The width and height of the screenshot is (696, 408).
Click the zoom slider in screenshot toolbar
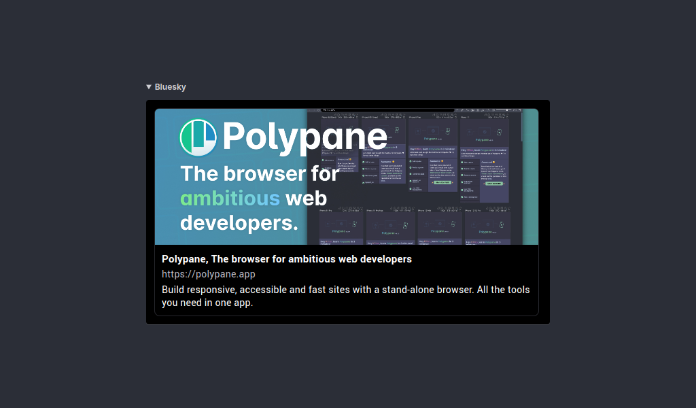point(504,109)
